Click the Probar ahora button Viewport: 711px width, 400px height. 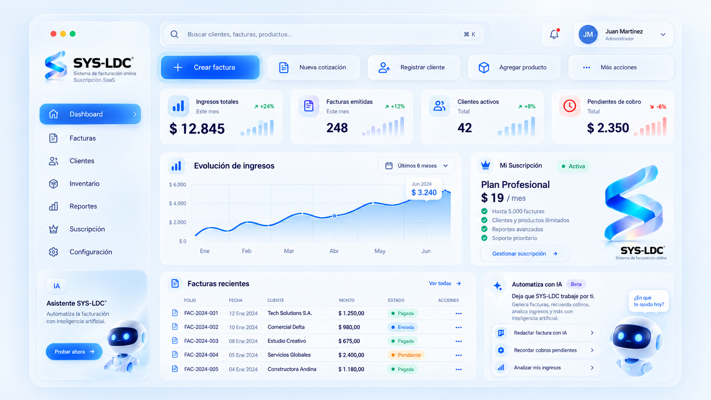pos(74,352)
